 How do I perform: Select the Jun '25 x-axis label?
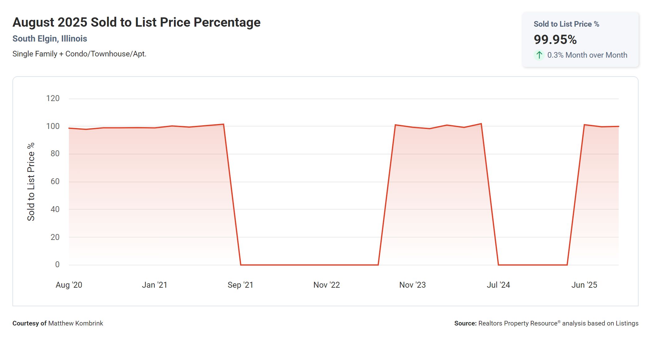click(584, 285)
